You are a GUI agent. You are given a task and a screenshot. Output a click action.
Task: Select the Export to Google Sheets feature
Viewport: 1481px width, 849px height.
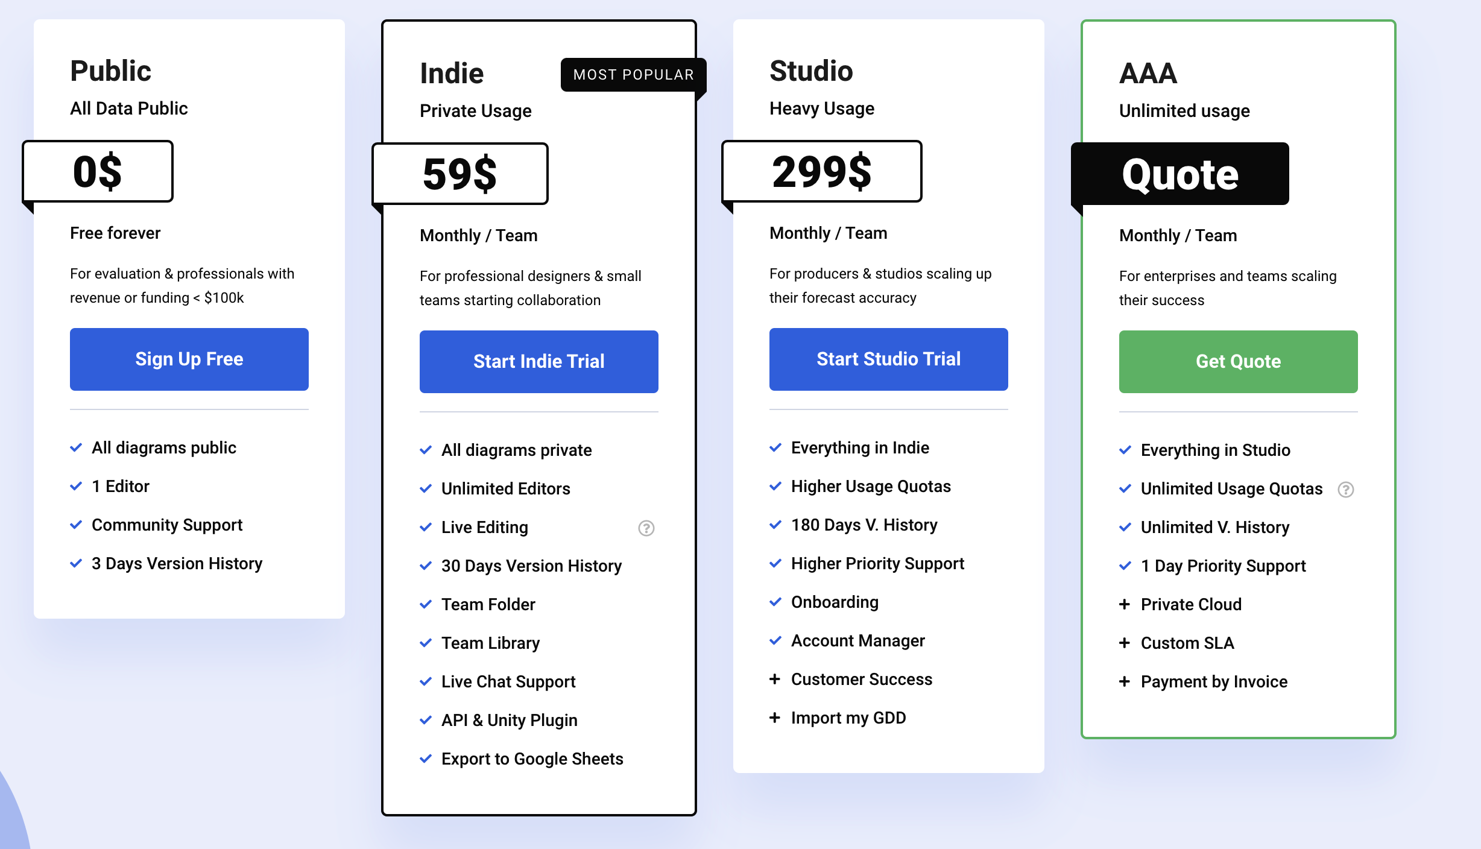532,759
